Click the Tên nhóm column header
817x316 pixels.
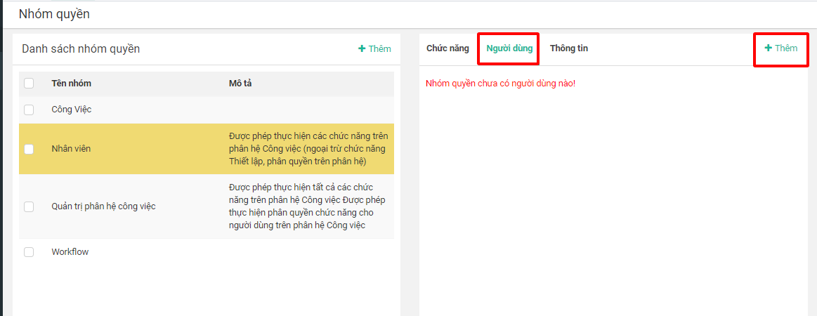coord(71,84)
